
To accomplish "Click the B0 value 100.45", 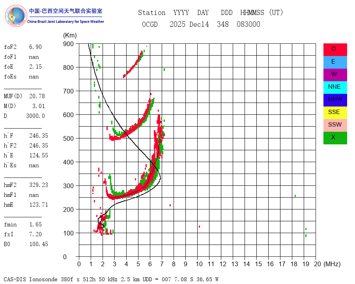I will (x=39, y=244).
